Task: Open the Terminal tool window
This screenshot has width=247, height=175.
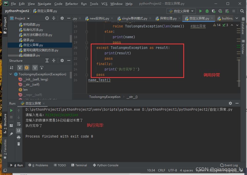Action: coord(79,165)
